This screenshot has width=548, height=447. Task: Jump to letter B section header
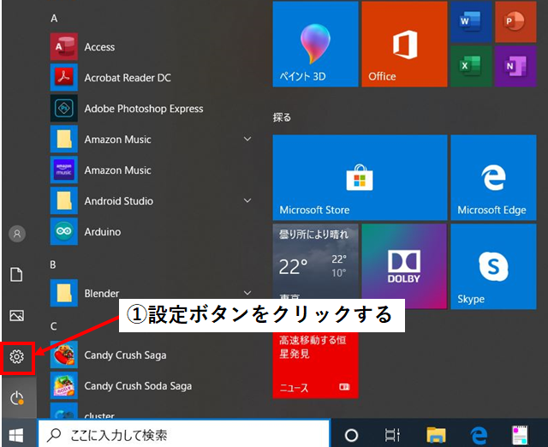53,265
